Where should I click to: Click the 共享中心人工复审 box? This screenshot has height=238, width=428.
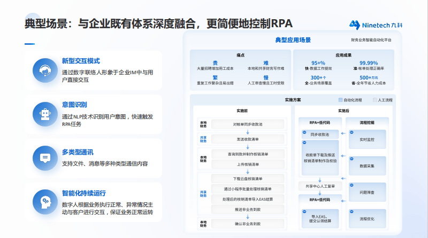(320, 186)
